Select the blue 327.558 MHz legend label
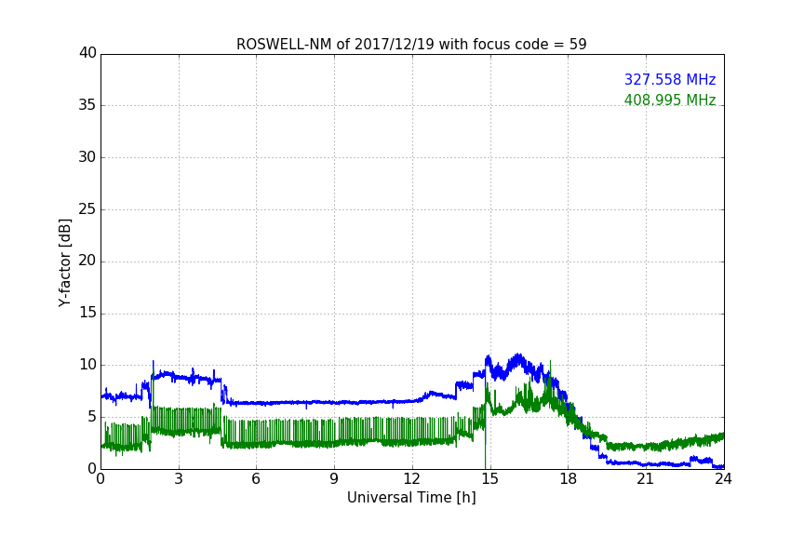 pos(670,79)
